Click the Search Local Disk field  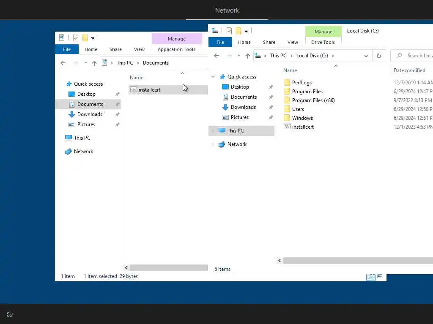click(x=412, y=56)
